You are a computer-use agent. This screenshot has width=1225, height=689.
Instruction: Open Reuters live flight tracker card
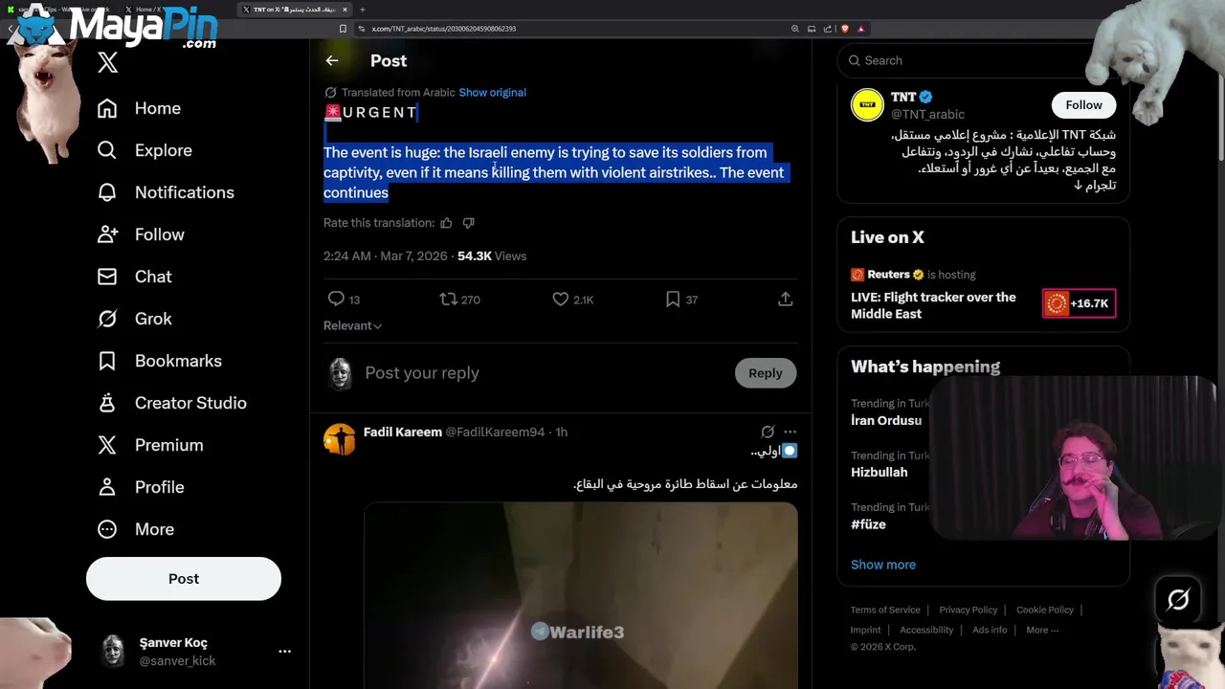pos(933,305)
